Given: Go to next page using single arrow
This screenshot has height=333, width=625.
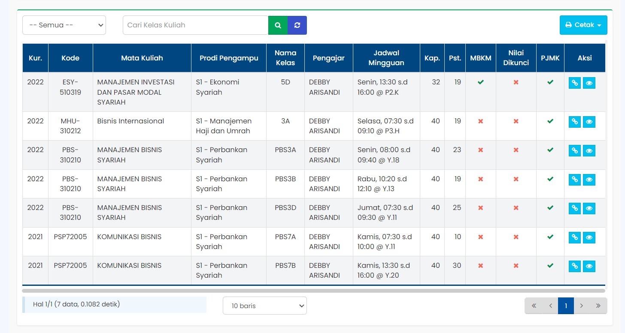Looking at the screenshot, I should (x=582, y=306).
